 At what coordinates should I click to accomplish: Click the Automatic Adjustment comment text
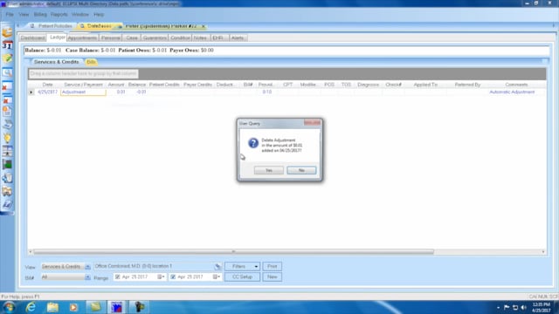tap(512, 92)
